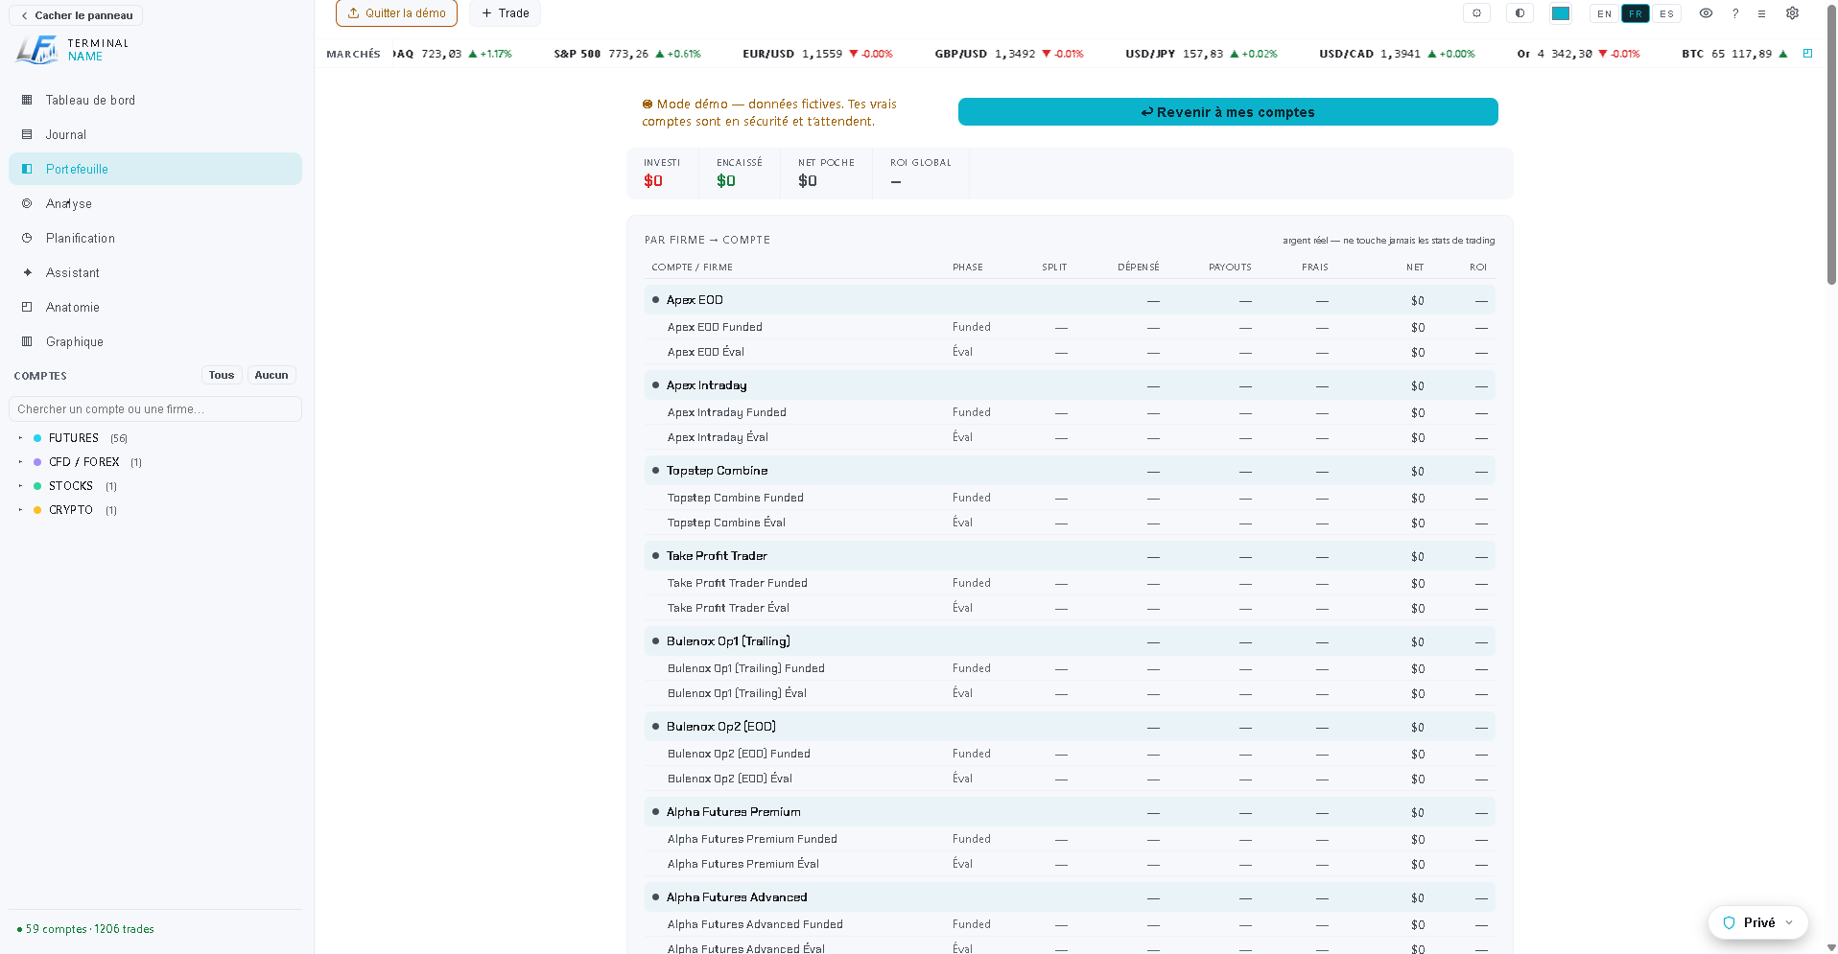Collapse sidebar with Cacher le panneau

[76, 15]
